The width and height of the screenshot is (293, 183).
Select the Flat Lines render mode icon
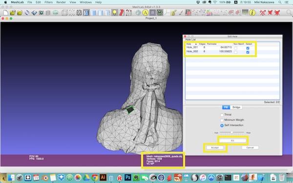point(86,13)
